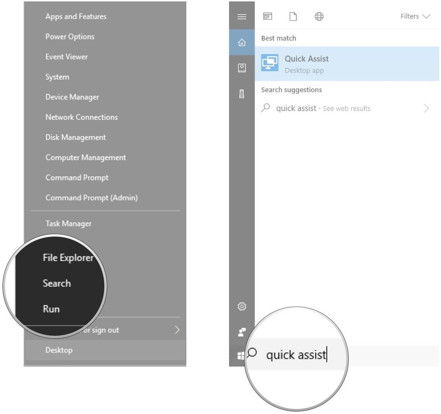Click the Home icon in the search sidebar
Viewport: 441px width, 414px height.
click(242, 42)
